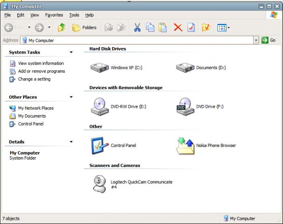
Task: Click the Add or remove programs icon
Action: (x=13, y=71)
